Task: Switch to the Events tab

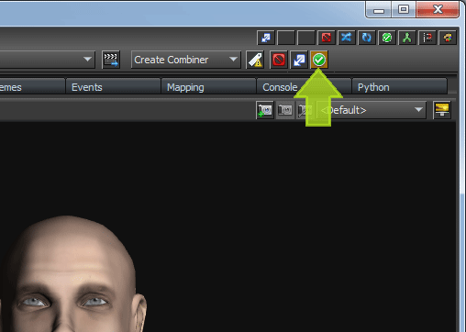Action: point(113,87)
